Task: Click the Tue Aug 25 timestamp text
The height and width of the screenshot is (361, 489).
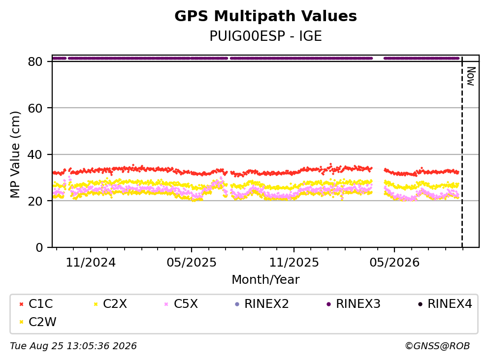Action: (x=73, y=346)
